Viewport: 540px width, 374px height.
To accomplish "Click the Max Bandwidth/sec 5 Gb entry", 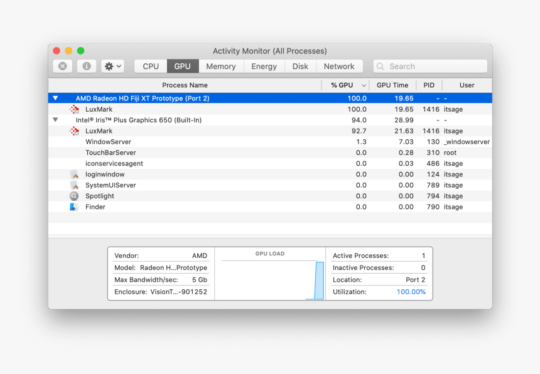I will (x=161, y=280).
